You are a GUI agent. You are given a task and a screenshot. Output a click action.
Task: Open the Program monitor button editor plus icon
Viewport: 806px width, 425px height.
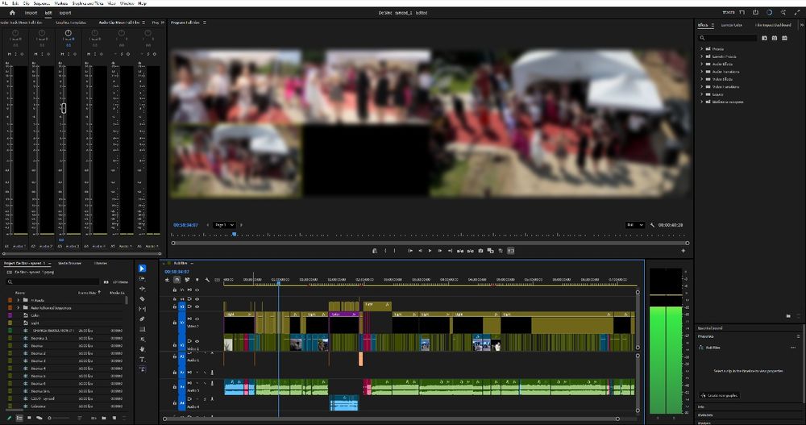click(x=683, y=251)
